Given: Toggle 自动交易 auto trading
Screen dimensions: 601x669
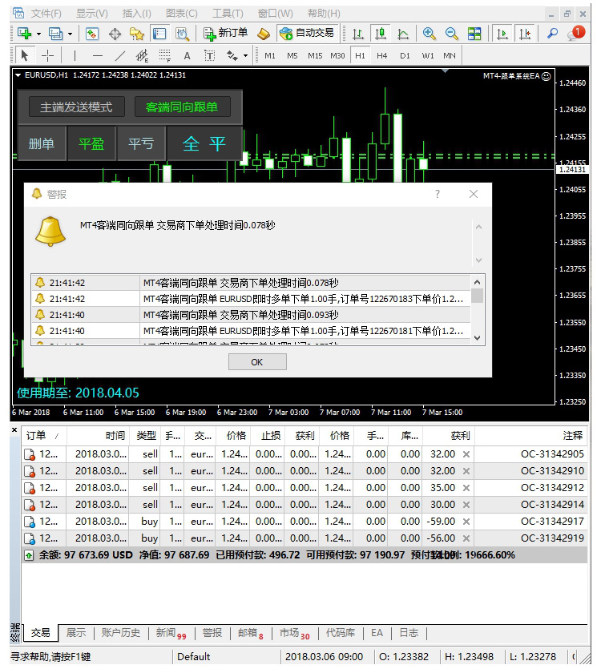Looking at the screenshot, I should (308, 34).
